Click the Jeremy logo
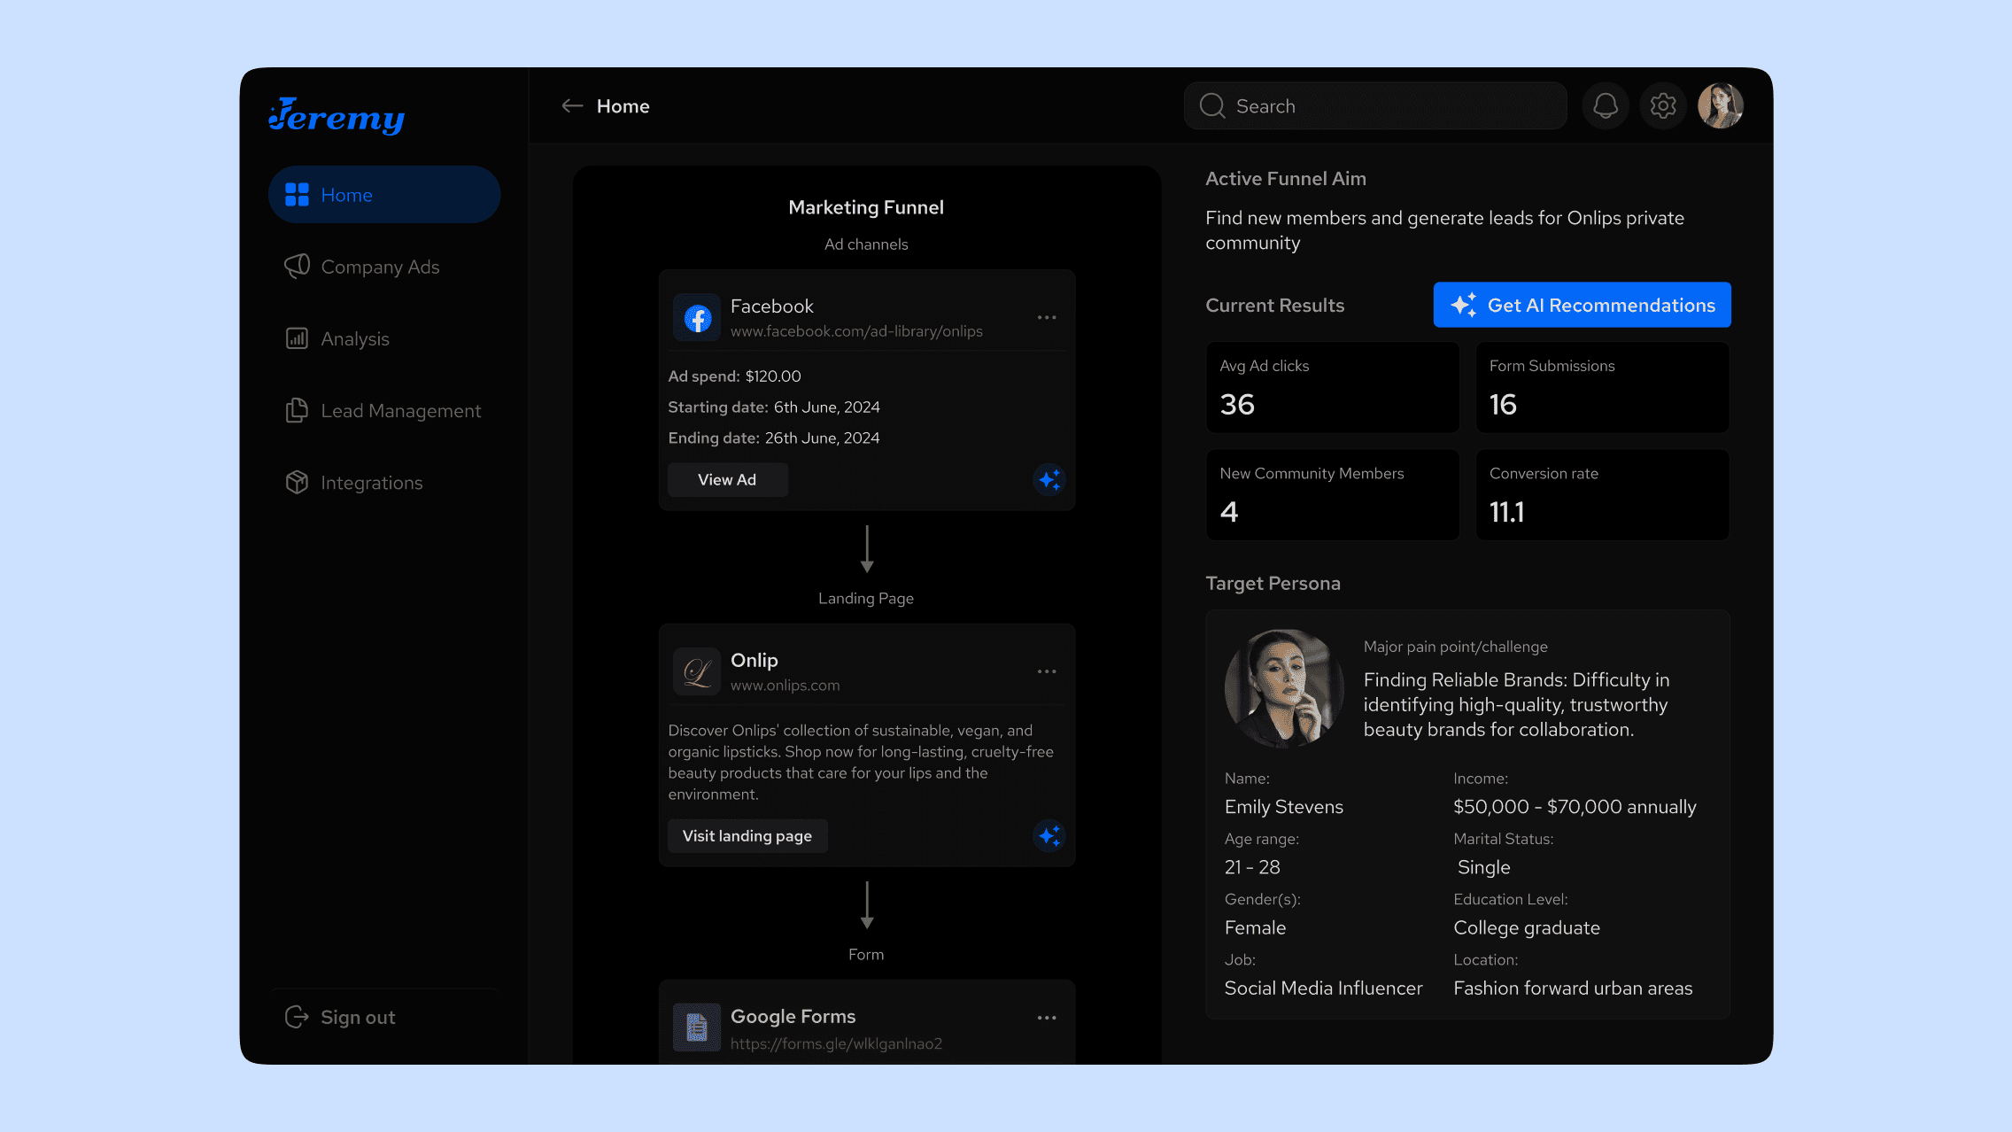The width and height of the screenshot is (2012, 1132). coord(337,116)
